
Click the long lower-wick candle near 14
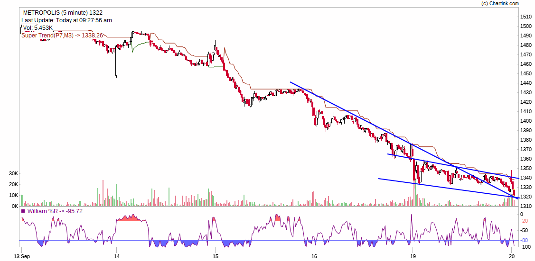[x=116, y=66]
